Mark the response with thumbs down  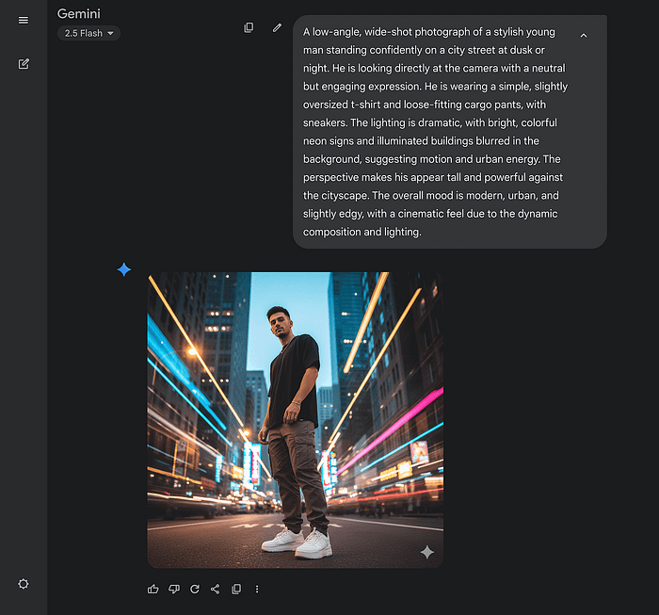pos(174,590)
